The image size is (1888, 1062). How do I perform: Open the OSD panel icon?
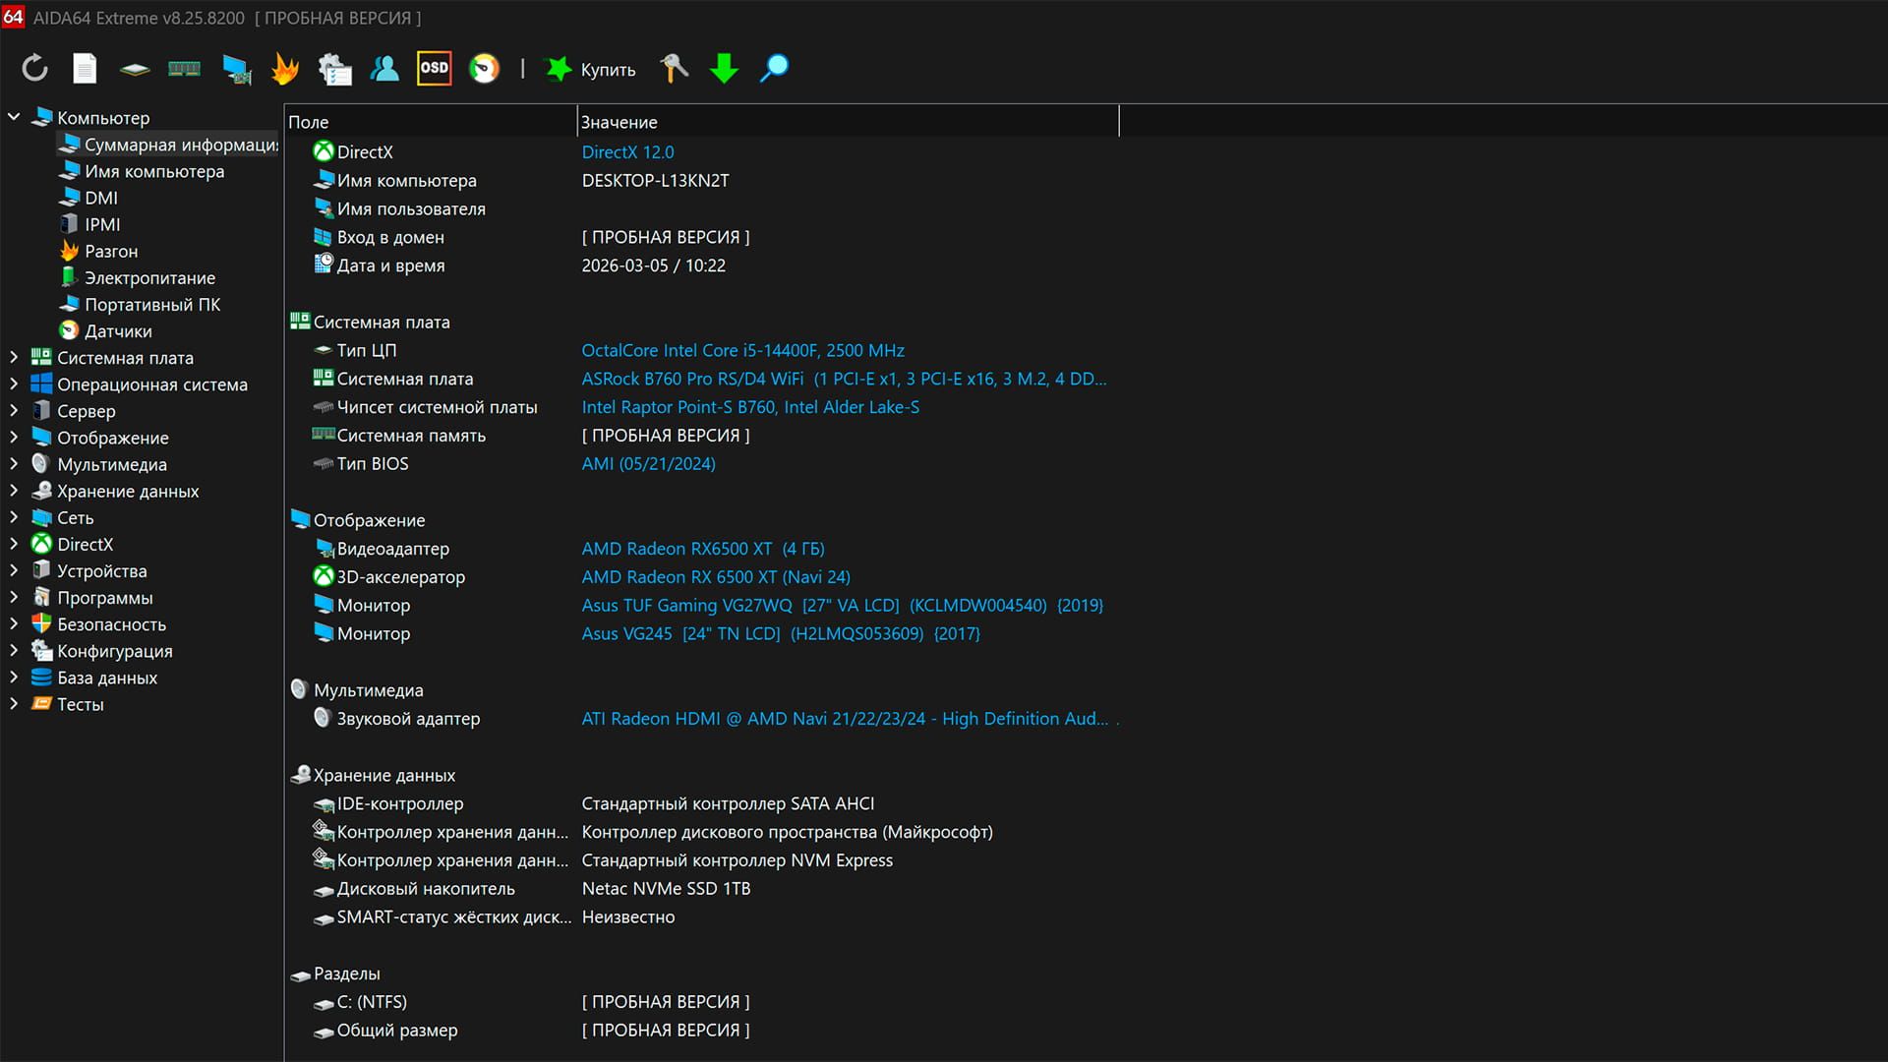coord(434,69)
